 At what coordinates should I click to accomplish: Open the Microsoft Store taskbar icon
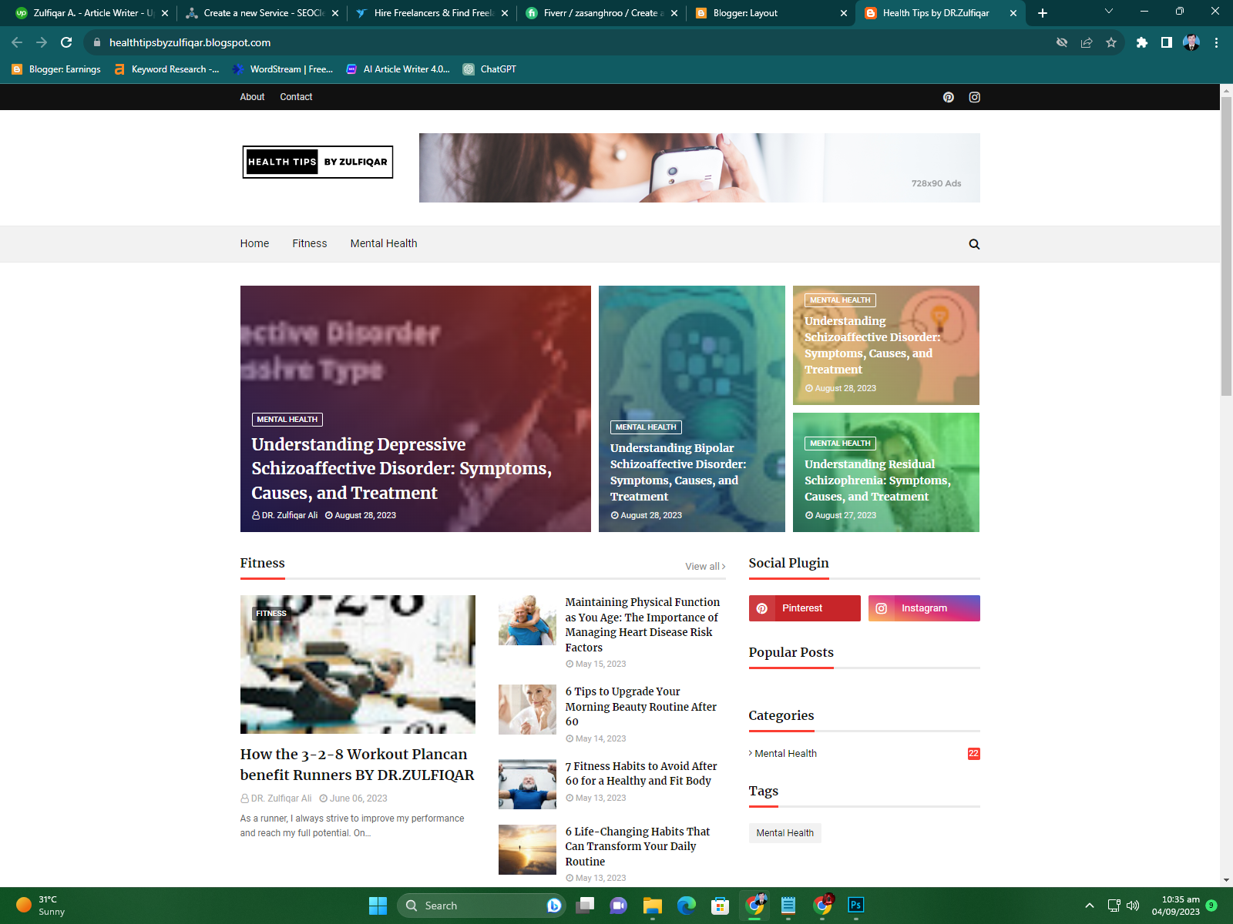click(720, 906)
